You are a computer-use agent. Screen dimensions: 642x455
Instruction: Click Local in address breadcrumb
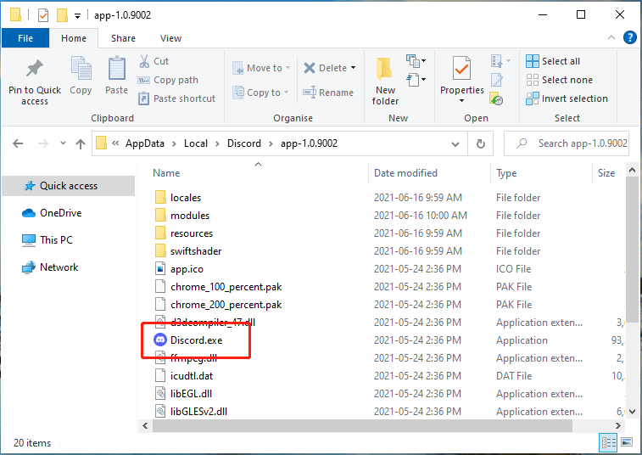pyautogui.click(x=196, y=143)
